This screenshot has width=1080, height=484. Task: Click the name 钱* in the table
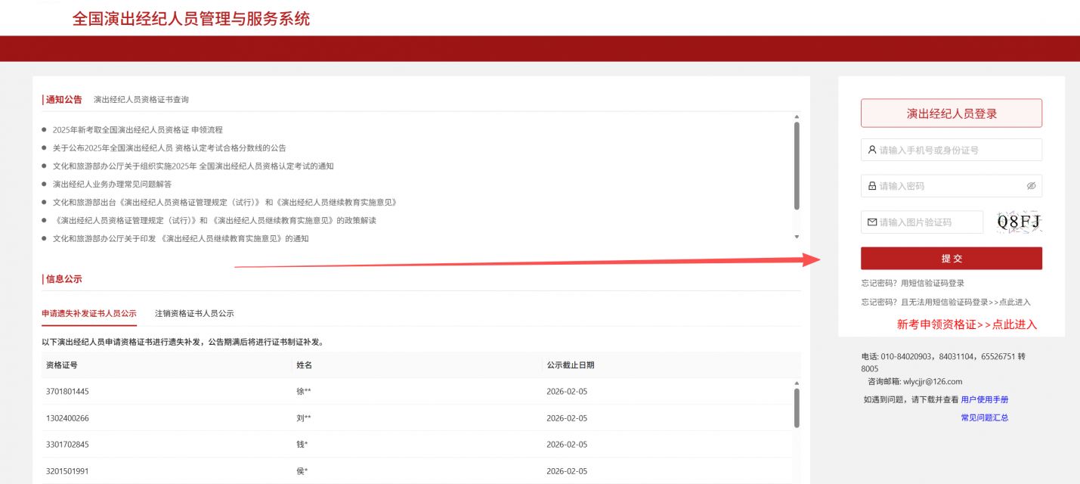(302, 445)
